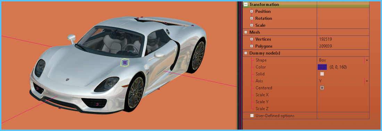Select the Scale X field
This screenshot has width=382, height=131.
[x=343, y=95]
